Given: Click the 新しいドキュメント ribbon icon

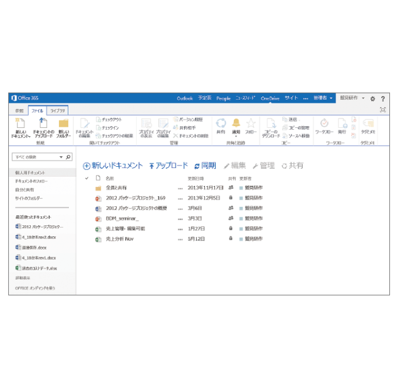Looking at the screenshot, I should 21,127.
